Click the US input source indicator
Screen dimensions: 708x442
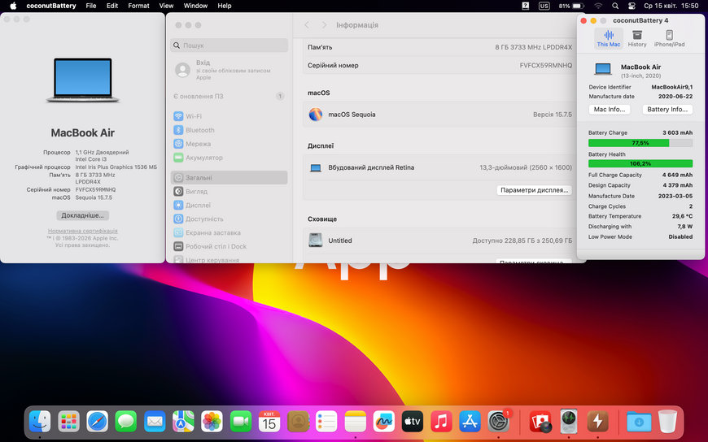(x=544, y=6)
